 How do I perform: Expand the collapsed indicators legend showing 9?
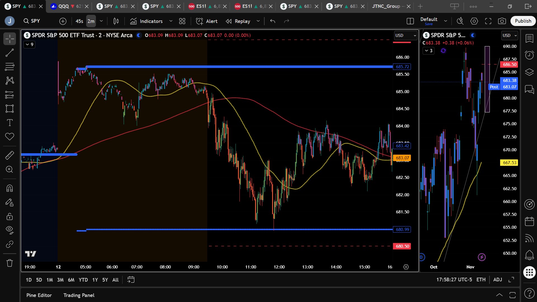[29, 44]
